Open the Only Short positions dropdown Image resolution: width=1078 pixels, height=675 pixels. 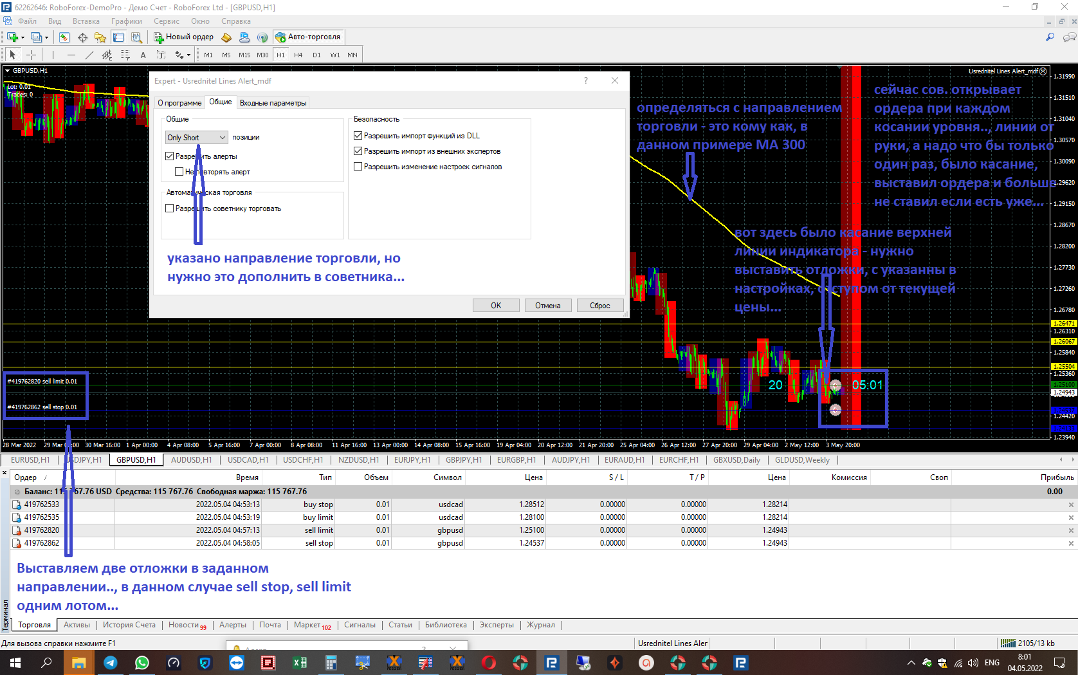tap(197, 138)
